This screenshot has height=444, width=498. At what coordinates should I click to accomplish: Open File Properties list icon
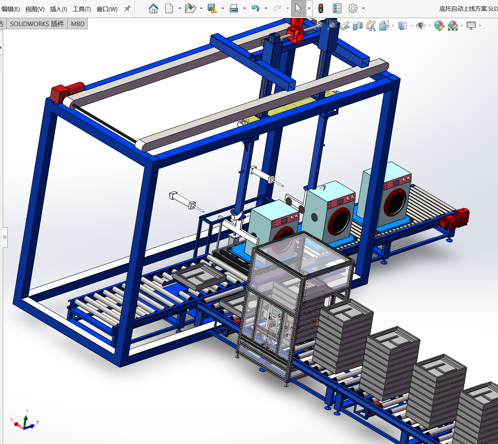337,8
